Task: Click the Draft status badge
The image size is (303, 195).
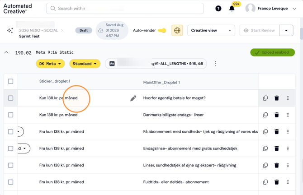Action: [x=84, y=31]
